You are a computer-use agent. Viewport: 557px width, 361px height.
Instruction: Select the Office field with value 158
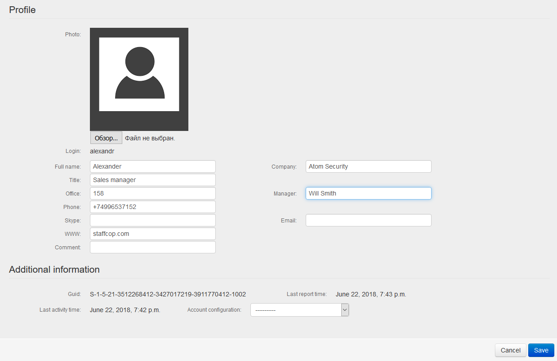click(x=152, y=193)
